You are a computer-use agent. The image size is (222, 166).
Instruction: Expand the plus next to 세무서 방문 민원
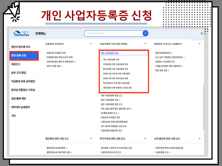tap(62, 66)
